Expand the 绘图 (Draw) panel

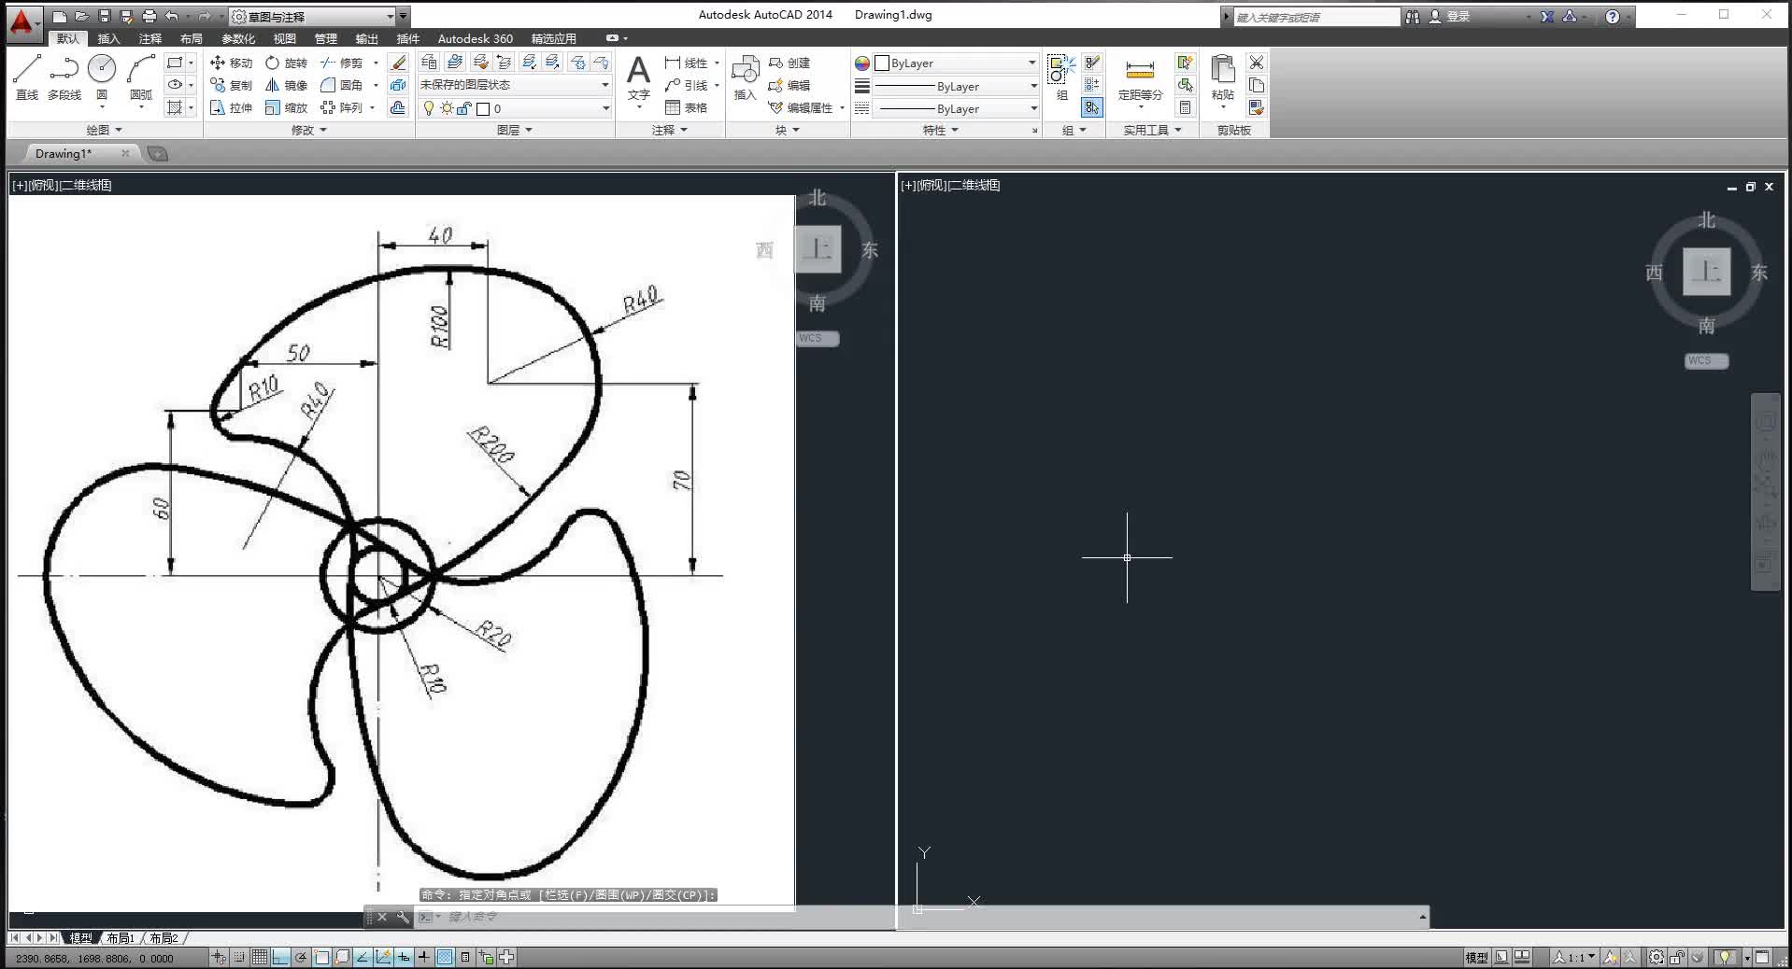pos(105,130)
